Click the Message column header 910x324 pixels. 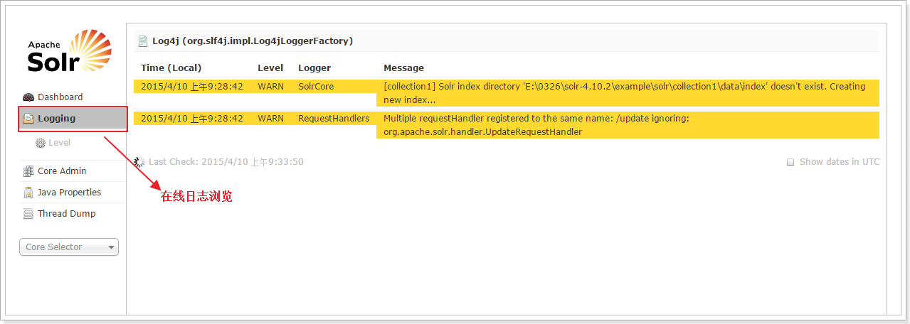click(x=403, y=68)
